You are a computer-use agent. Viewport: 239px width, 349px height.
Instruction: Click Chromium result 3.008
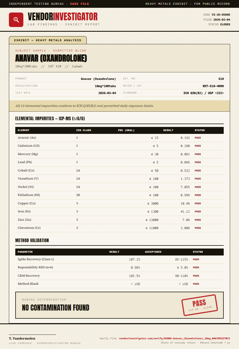(x=185, y=228)
